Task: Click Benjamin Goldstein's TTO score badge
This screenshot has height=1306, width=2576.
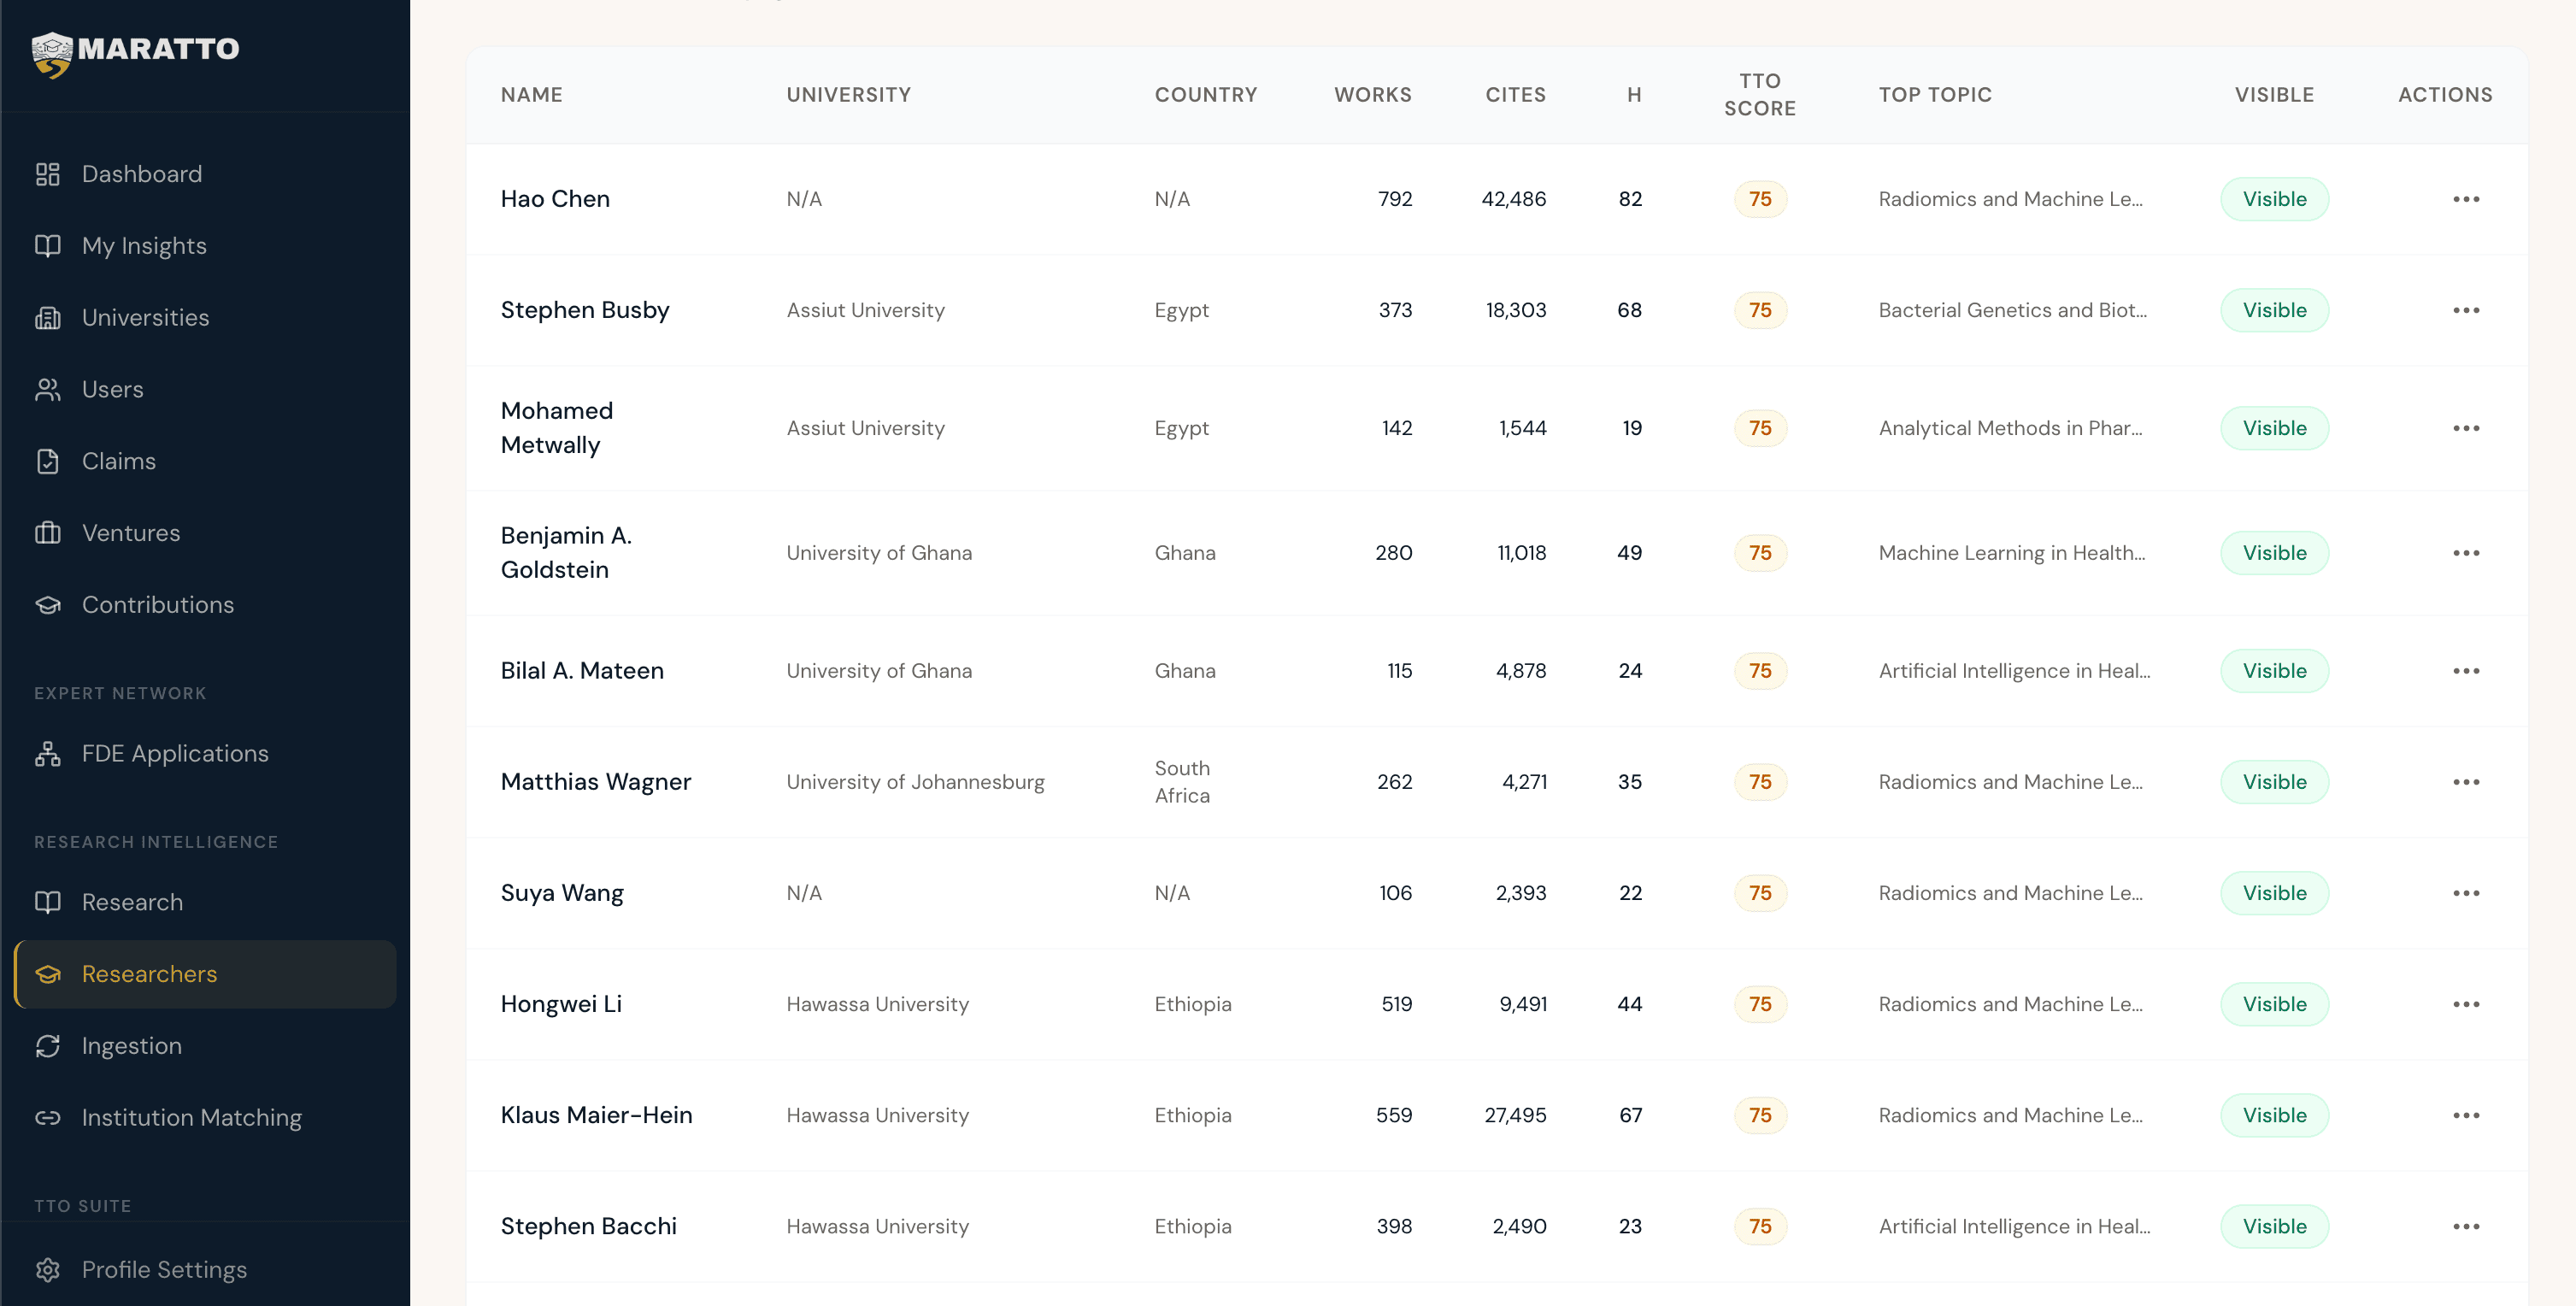Action: point(1760,552)
